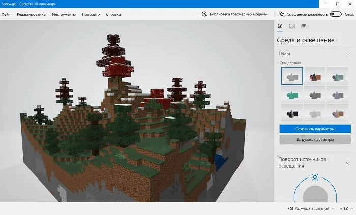Screen dimensions: 356x215
Task: Click the Mixed Reality icon
Action: [x=281, y=14]
